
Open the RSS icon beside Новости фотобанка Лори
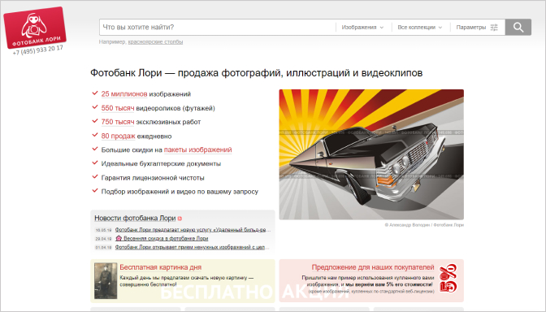tap(180, 219)
